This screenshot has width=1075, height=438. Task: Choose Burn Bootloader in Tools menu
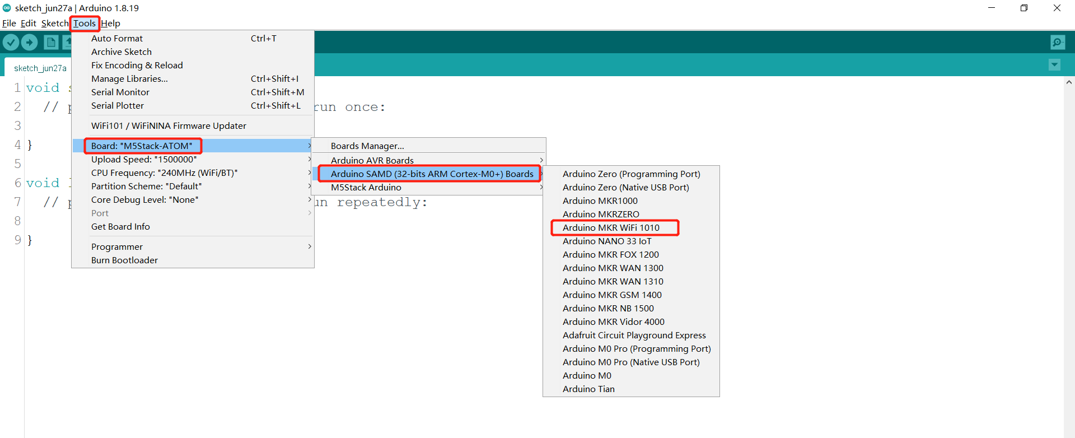[124, 260]
